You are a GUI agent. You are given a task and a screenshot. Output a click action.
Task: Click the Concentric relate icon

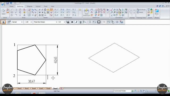point(45,10)
